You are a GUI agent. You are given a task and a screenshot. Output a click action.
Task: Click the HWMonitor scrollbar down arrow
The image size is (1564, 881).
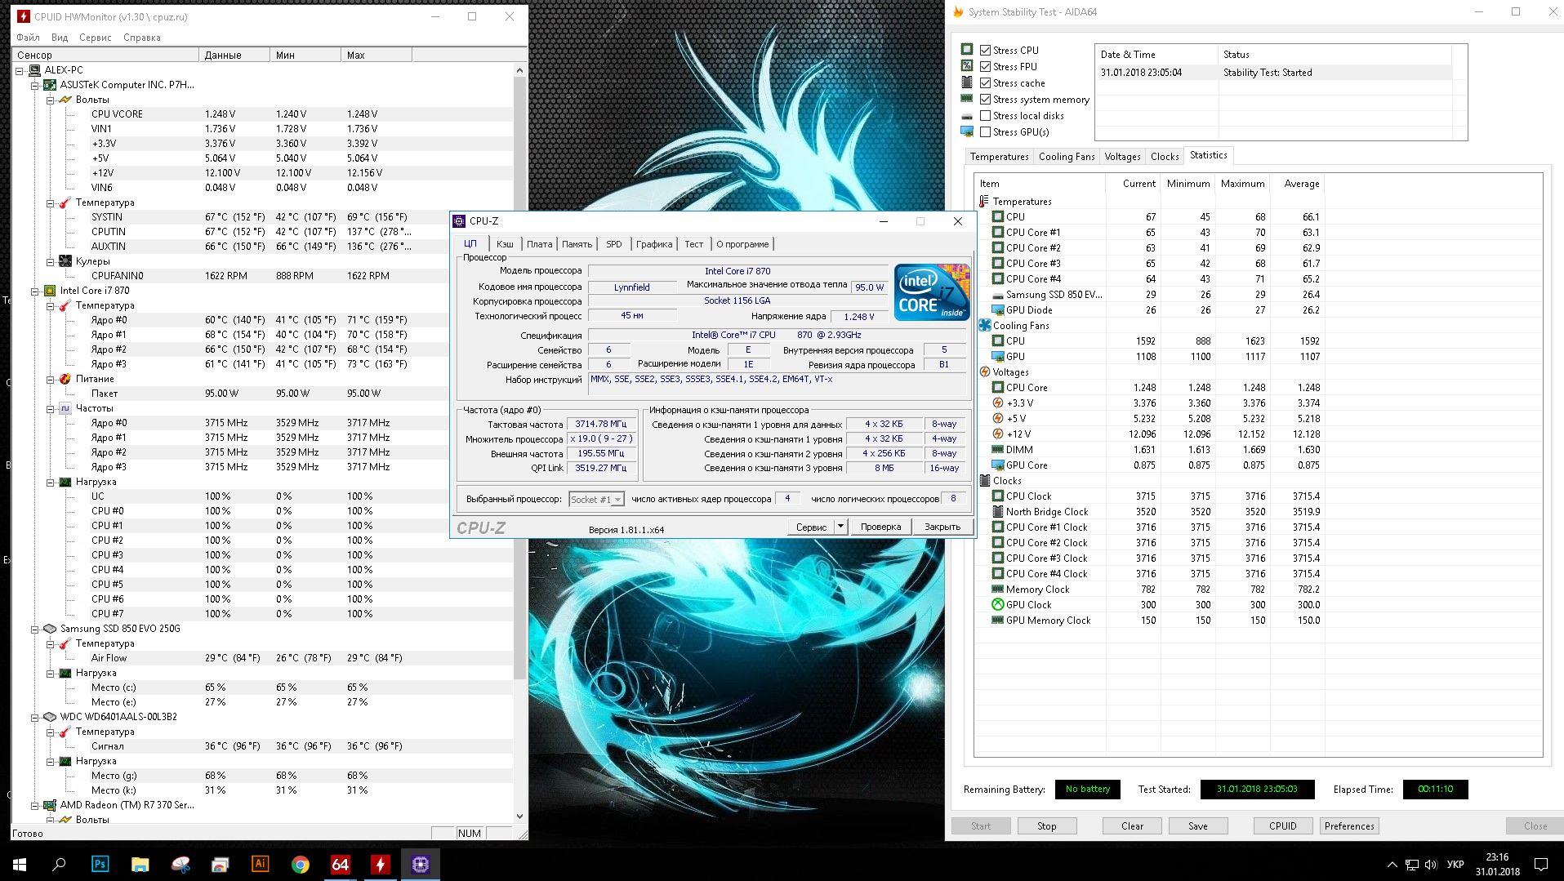[519, 816]
